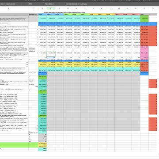Select column M header
Image resolution: width=159 pixels, height=159 pixels.
[x=119, y=8]
